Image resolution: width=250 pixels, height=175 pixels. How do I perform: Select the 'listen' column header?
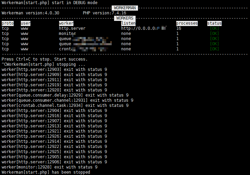pos(128,23)
